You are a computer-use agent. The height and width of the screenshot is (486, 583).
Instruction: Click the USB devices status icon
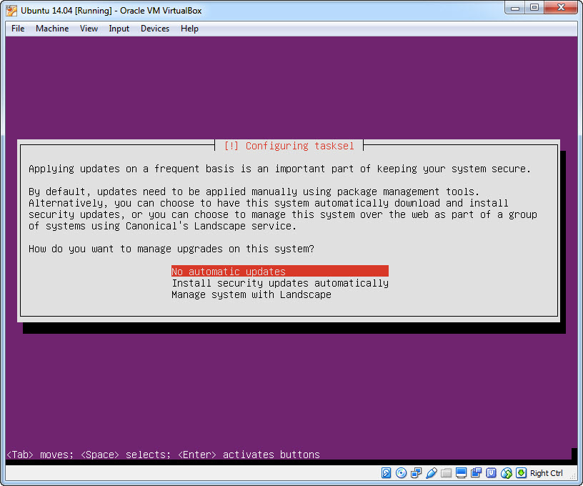(432, 473)
